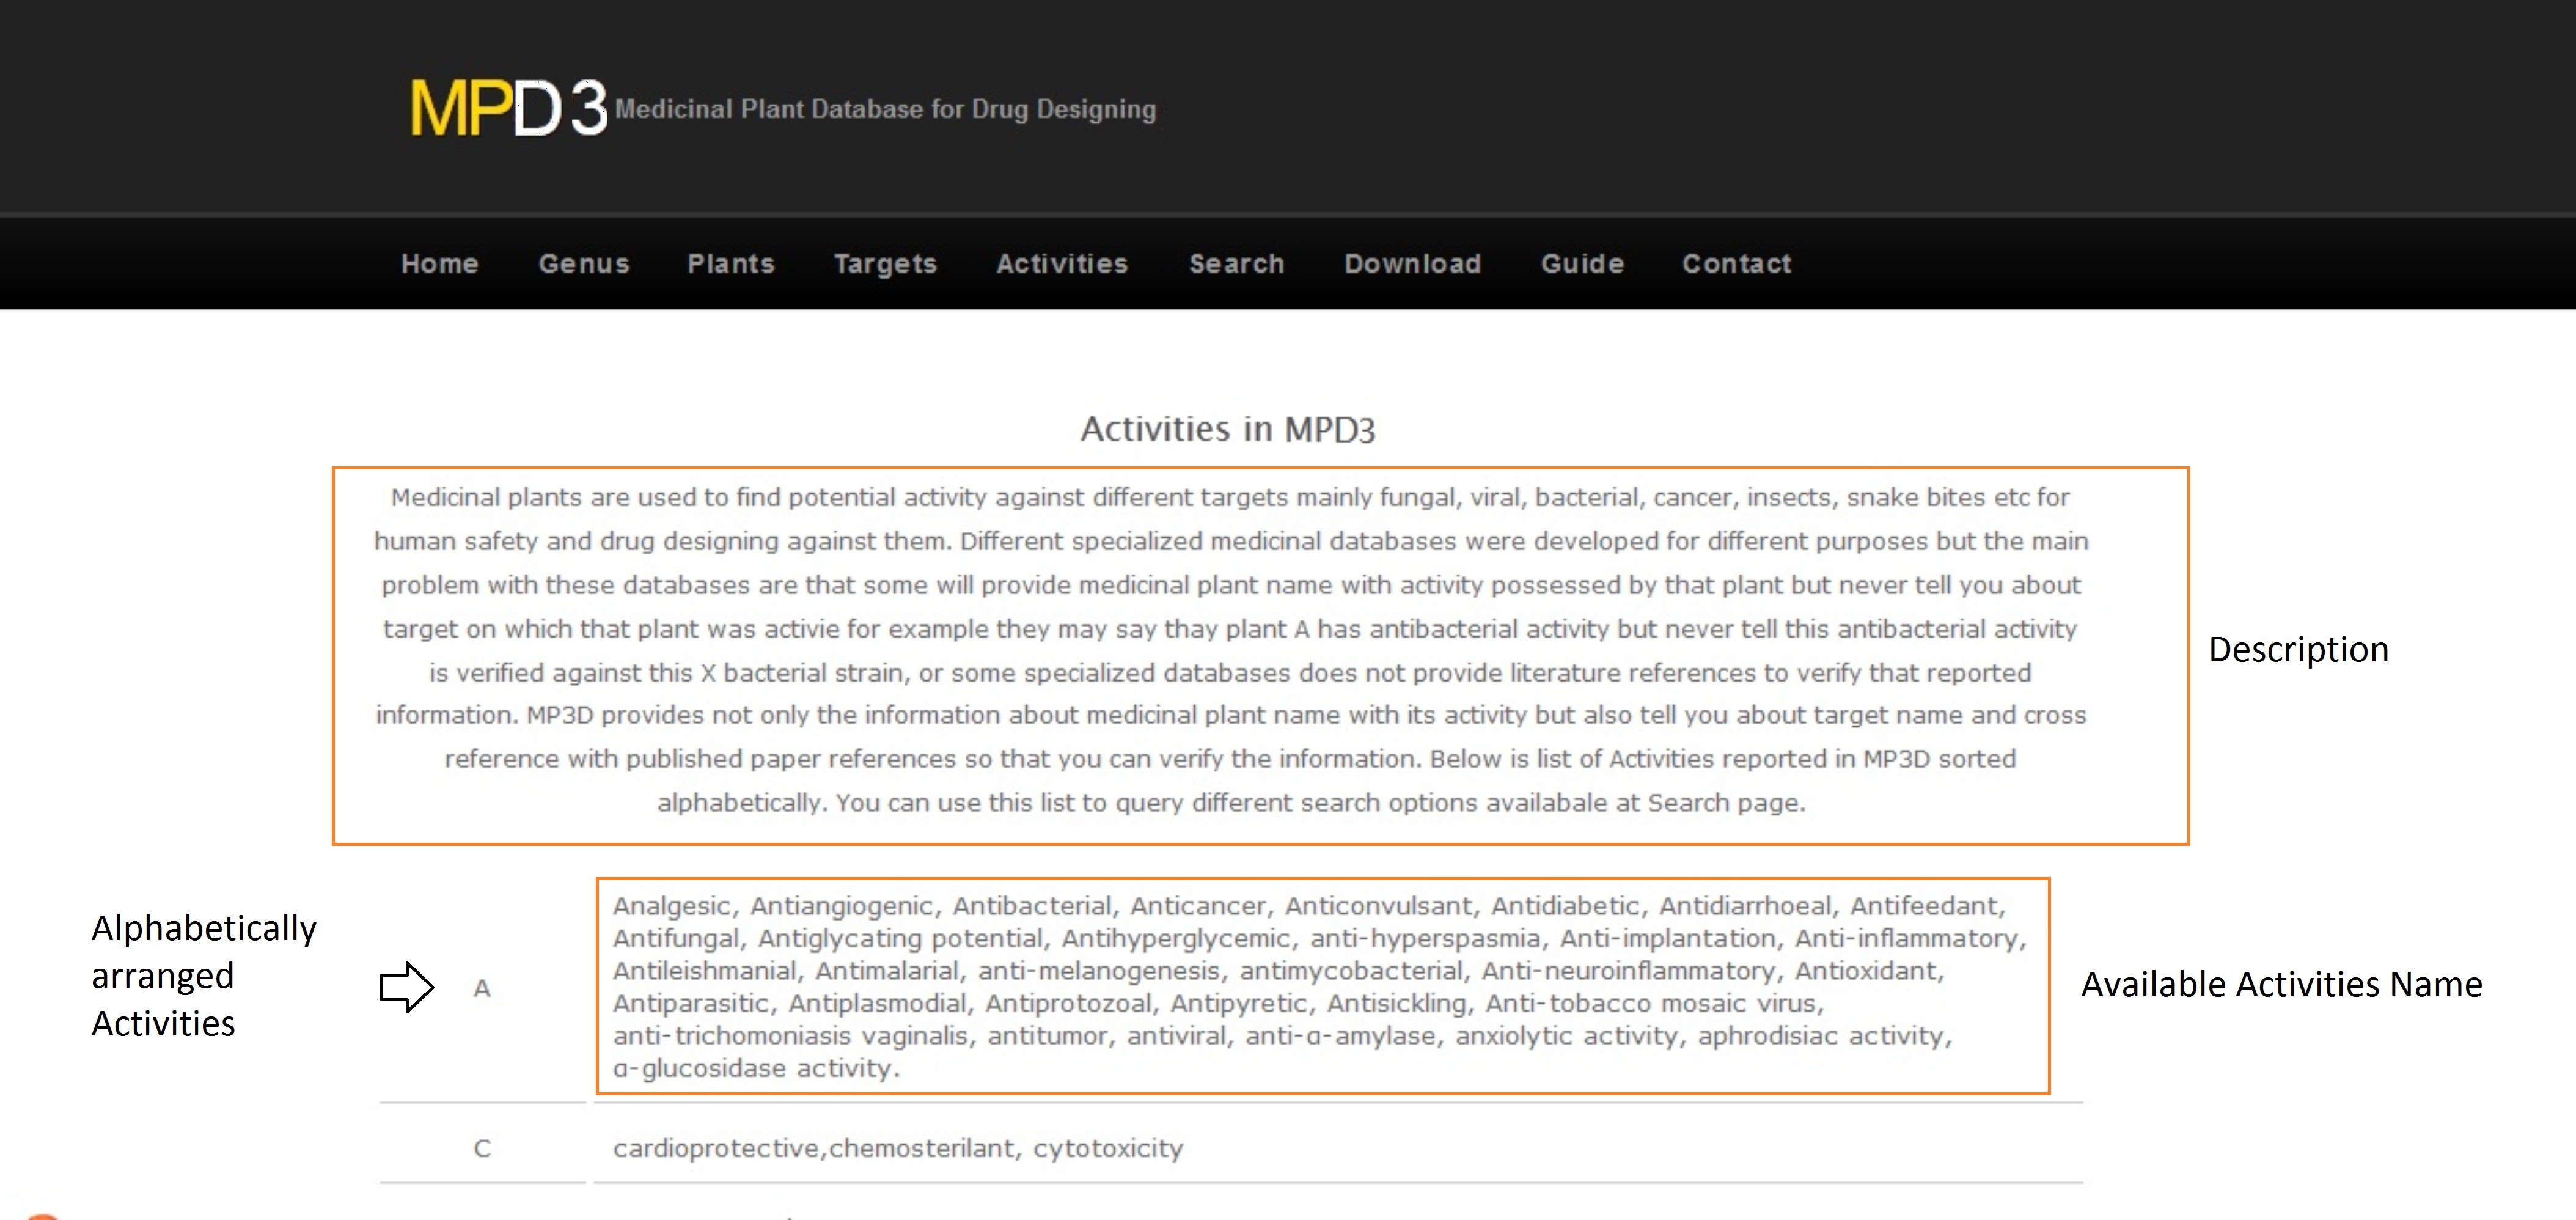Click the Download menu item
Screen dimensions: 2576x1220
click(1412, 264)
